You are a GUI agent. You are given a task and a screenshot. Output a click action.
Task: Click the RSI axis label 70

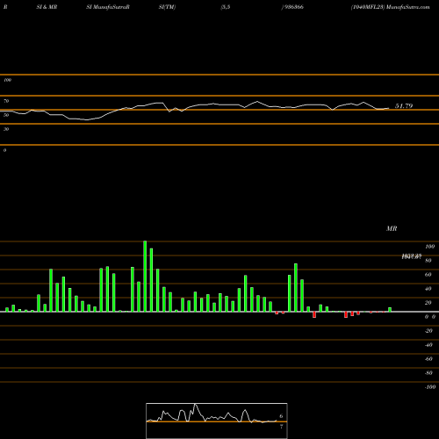(x=6, y=101)
